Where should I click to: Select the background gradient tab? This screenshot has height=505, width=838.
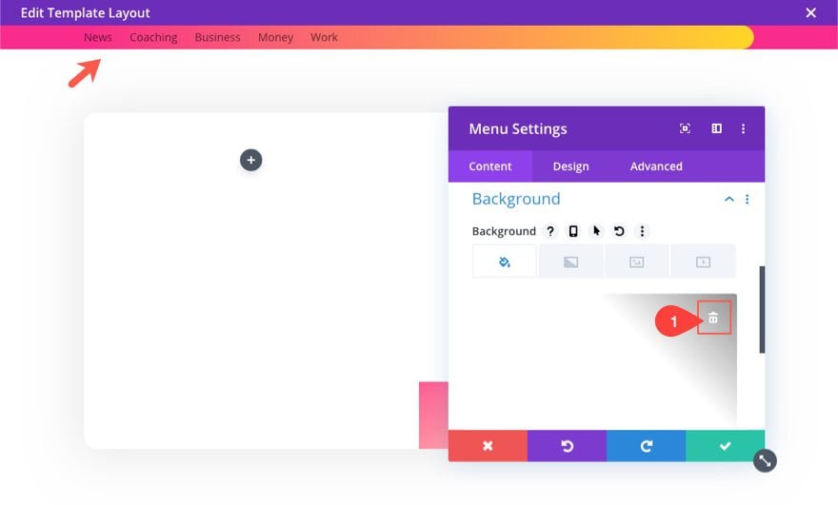point(570,262)
